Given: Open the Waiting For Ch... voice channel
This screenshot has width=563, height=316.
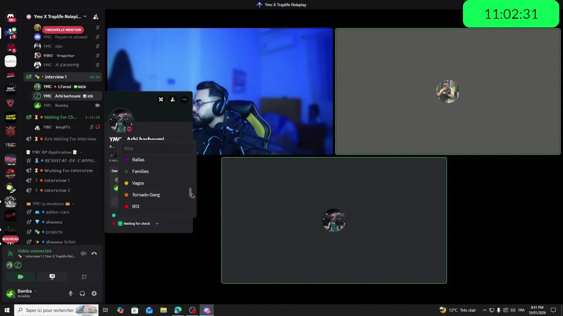Looking at the screenshot, I should coord(63,117).
